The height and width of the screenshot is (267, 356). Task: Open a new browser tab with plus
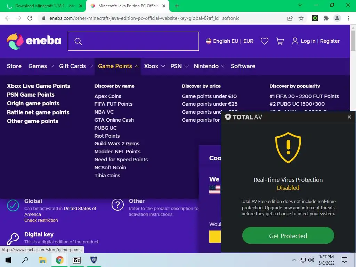tap(177, 6)
